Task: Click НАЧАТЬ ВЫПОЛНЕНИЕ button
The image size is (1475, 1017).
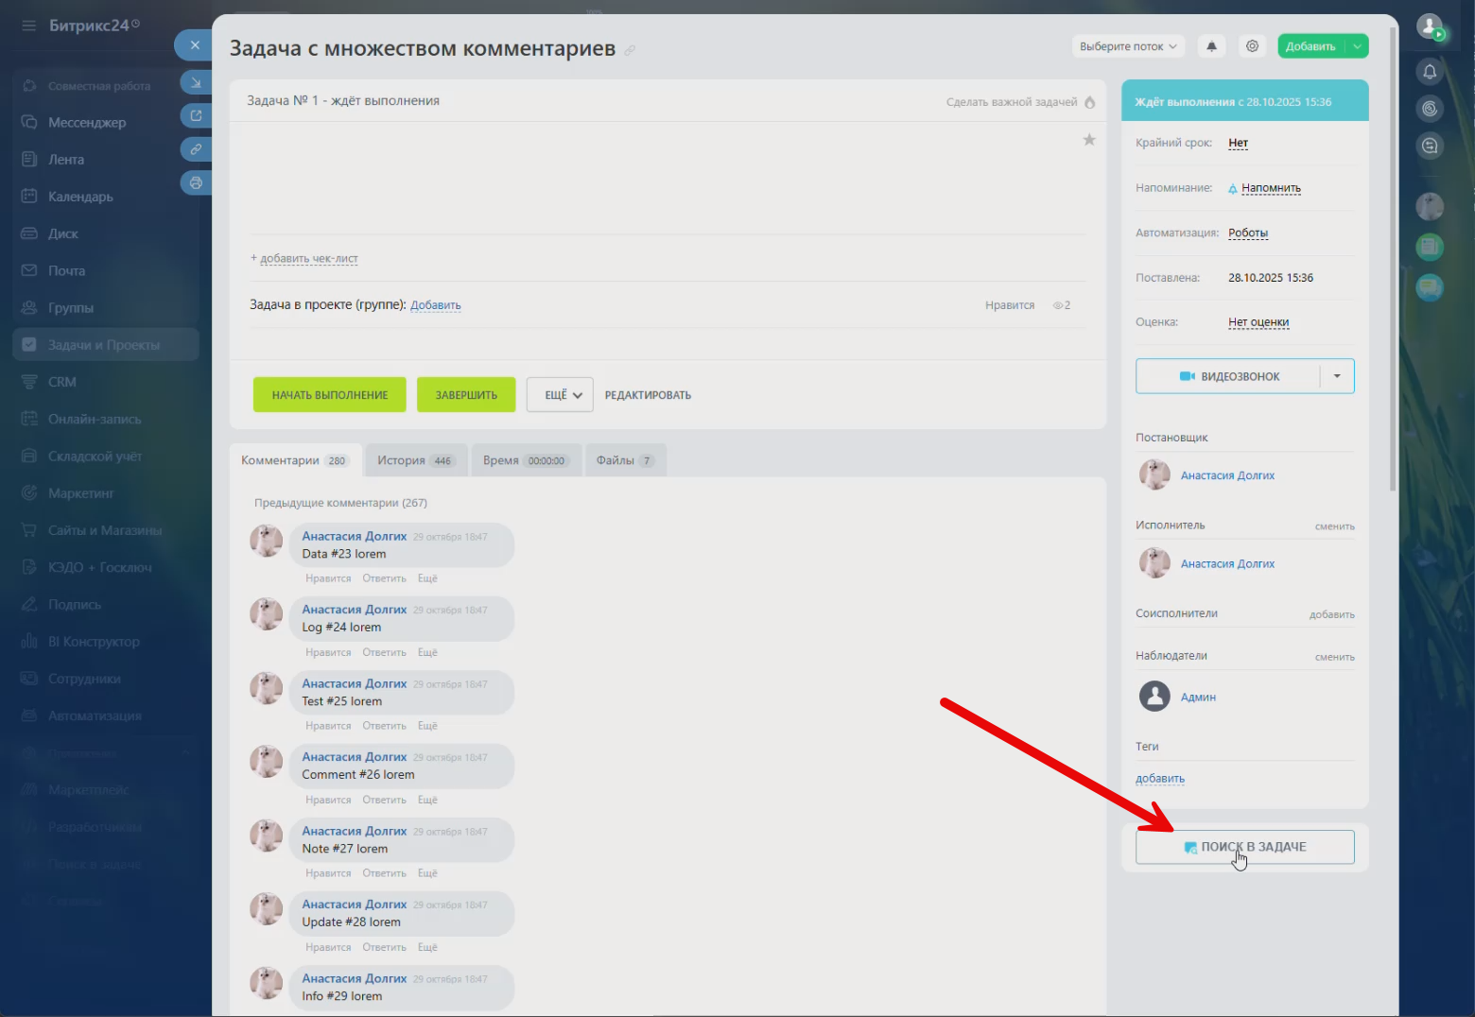Action: (330, 395)
